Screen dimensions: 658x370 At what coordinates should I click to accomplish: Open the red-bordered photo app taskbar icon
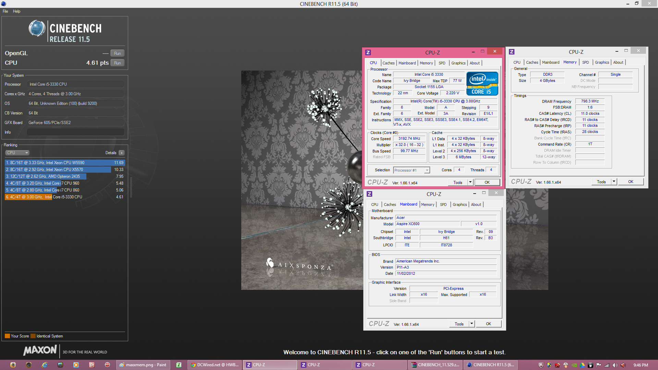(x=92, y=365)
